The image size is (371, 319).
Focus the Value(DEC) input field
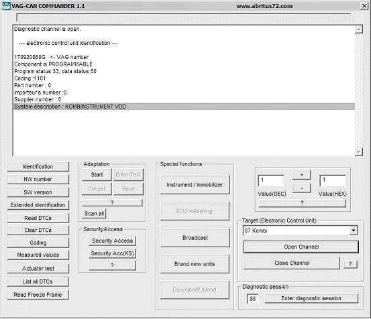coord(271,181)
